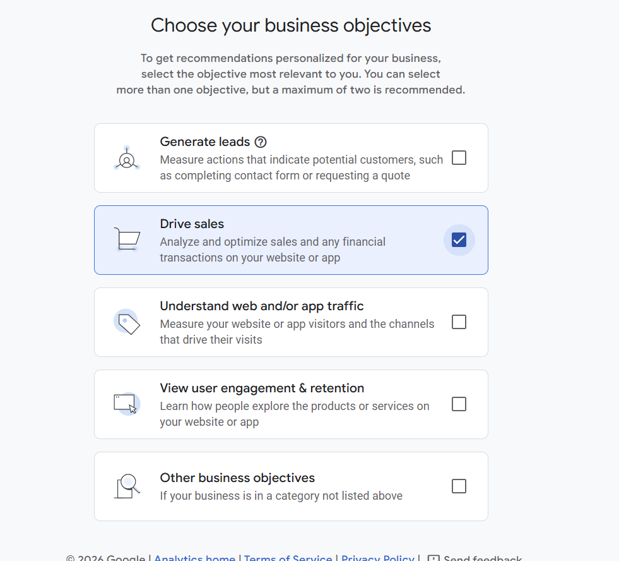Open the Terms of Service link
Image resolution: width=619 pixels, height=561 pixels.
288,558
